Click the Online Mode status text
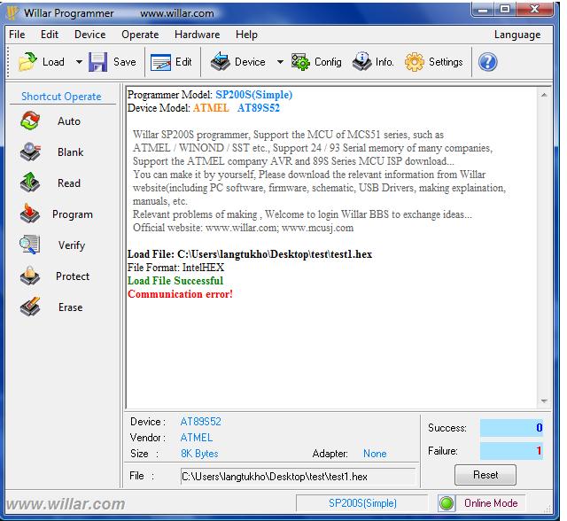 (x=491, y=503)
